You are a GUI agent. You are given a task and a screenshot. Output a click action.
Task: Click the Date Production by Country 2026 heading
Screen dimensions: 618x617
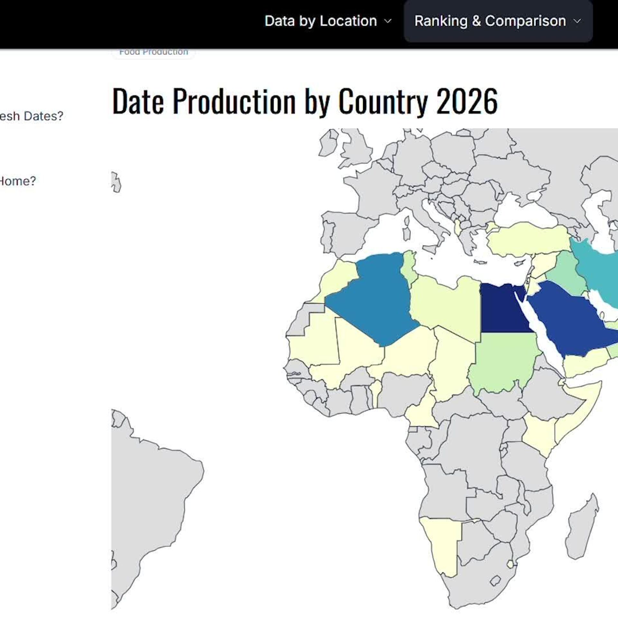305,101
